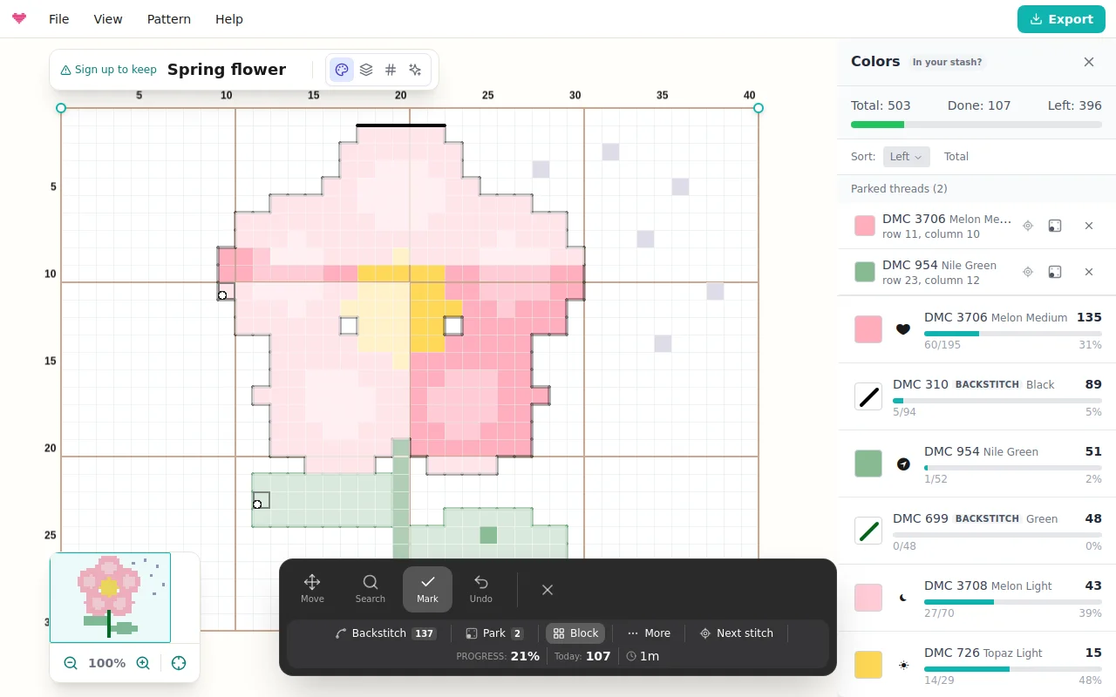Zoom out of the pattern
The height and width of the screenshot is (697, 1116).
(x=71, y=663)
